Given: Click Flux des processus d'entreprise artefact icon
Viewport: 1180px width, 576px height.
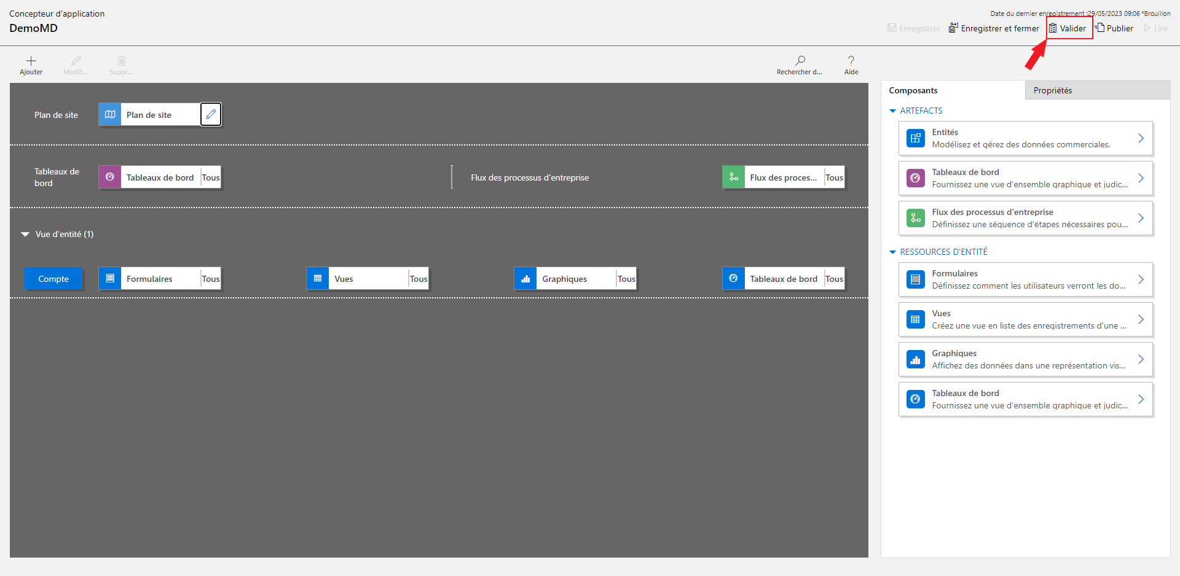Looking at the screenshot, I should [x=916, y=218].
